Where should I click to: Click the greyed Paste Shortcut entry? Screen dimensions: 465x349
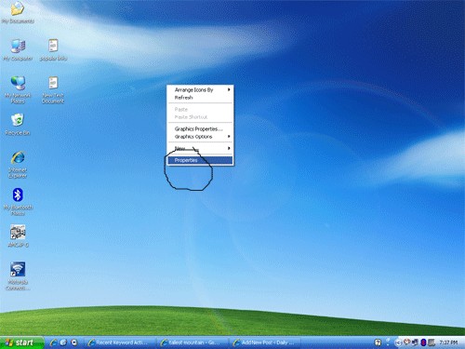coord(200,117)
